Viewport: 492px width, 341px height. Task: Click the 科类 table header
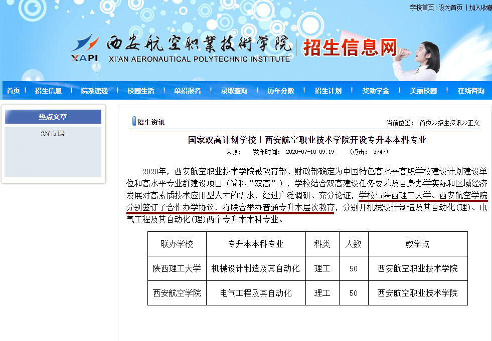[322, 244]
